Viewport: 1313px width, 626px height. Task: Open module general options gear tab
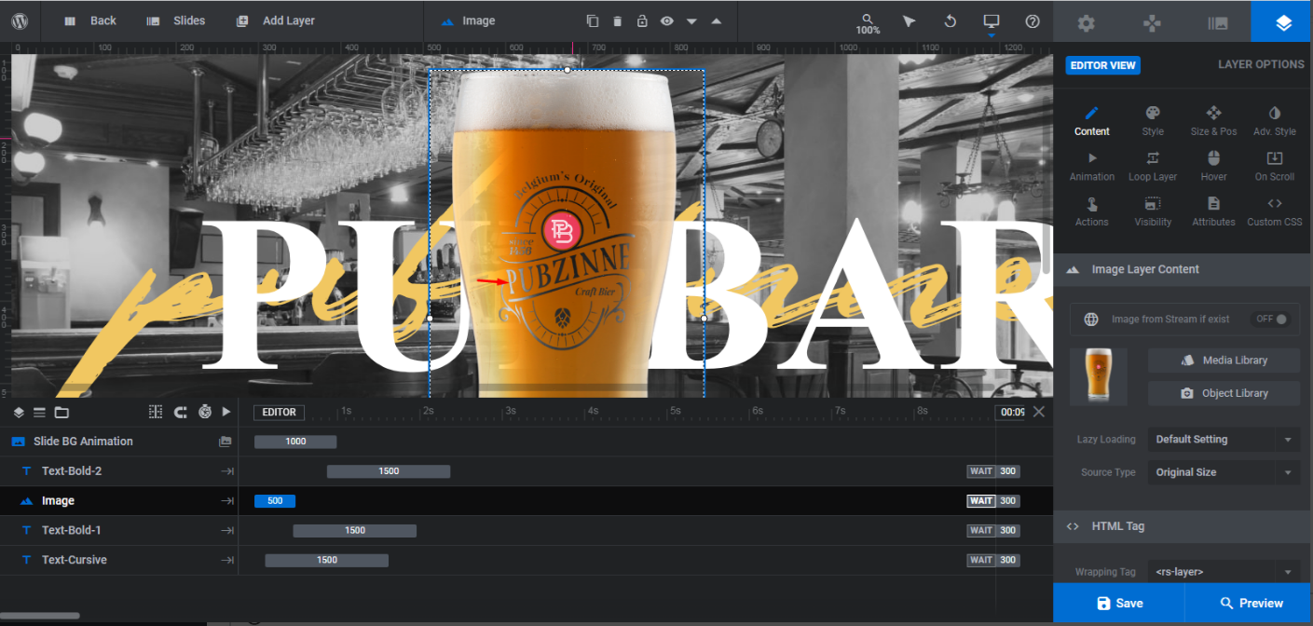1086,23
